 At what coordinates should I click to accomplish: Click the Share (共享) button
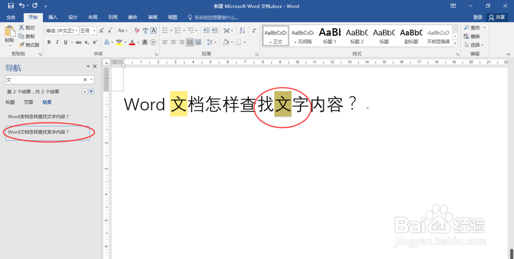tap(497, 17)
